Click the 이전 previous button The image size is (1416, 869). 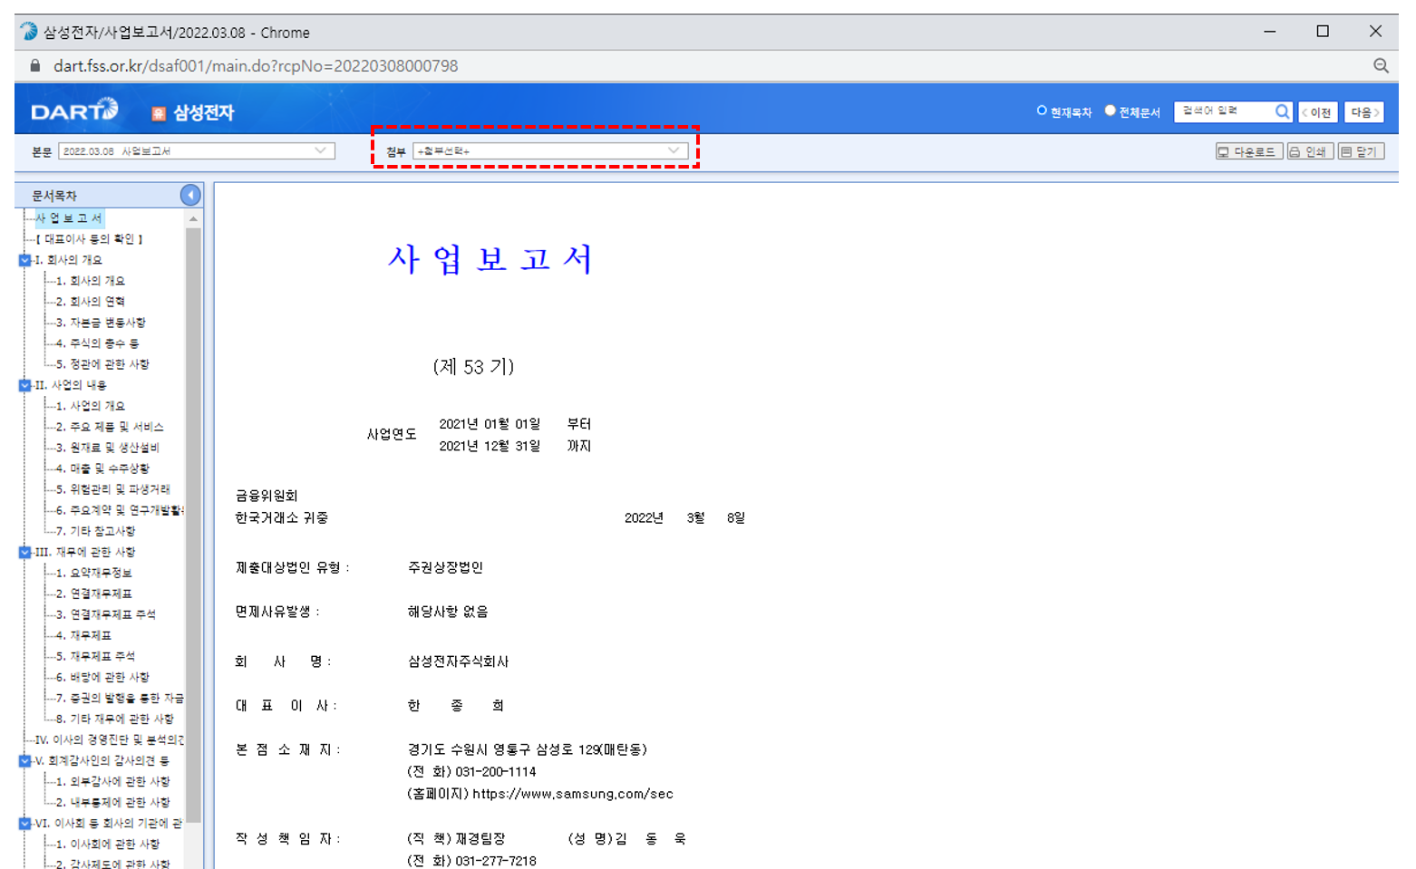(x=1317, y=112)
